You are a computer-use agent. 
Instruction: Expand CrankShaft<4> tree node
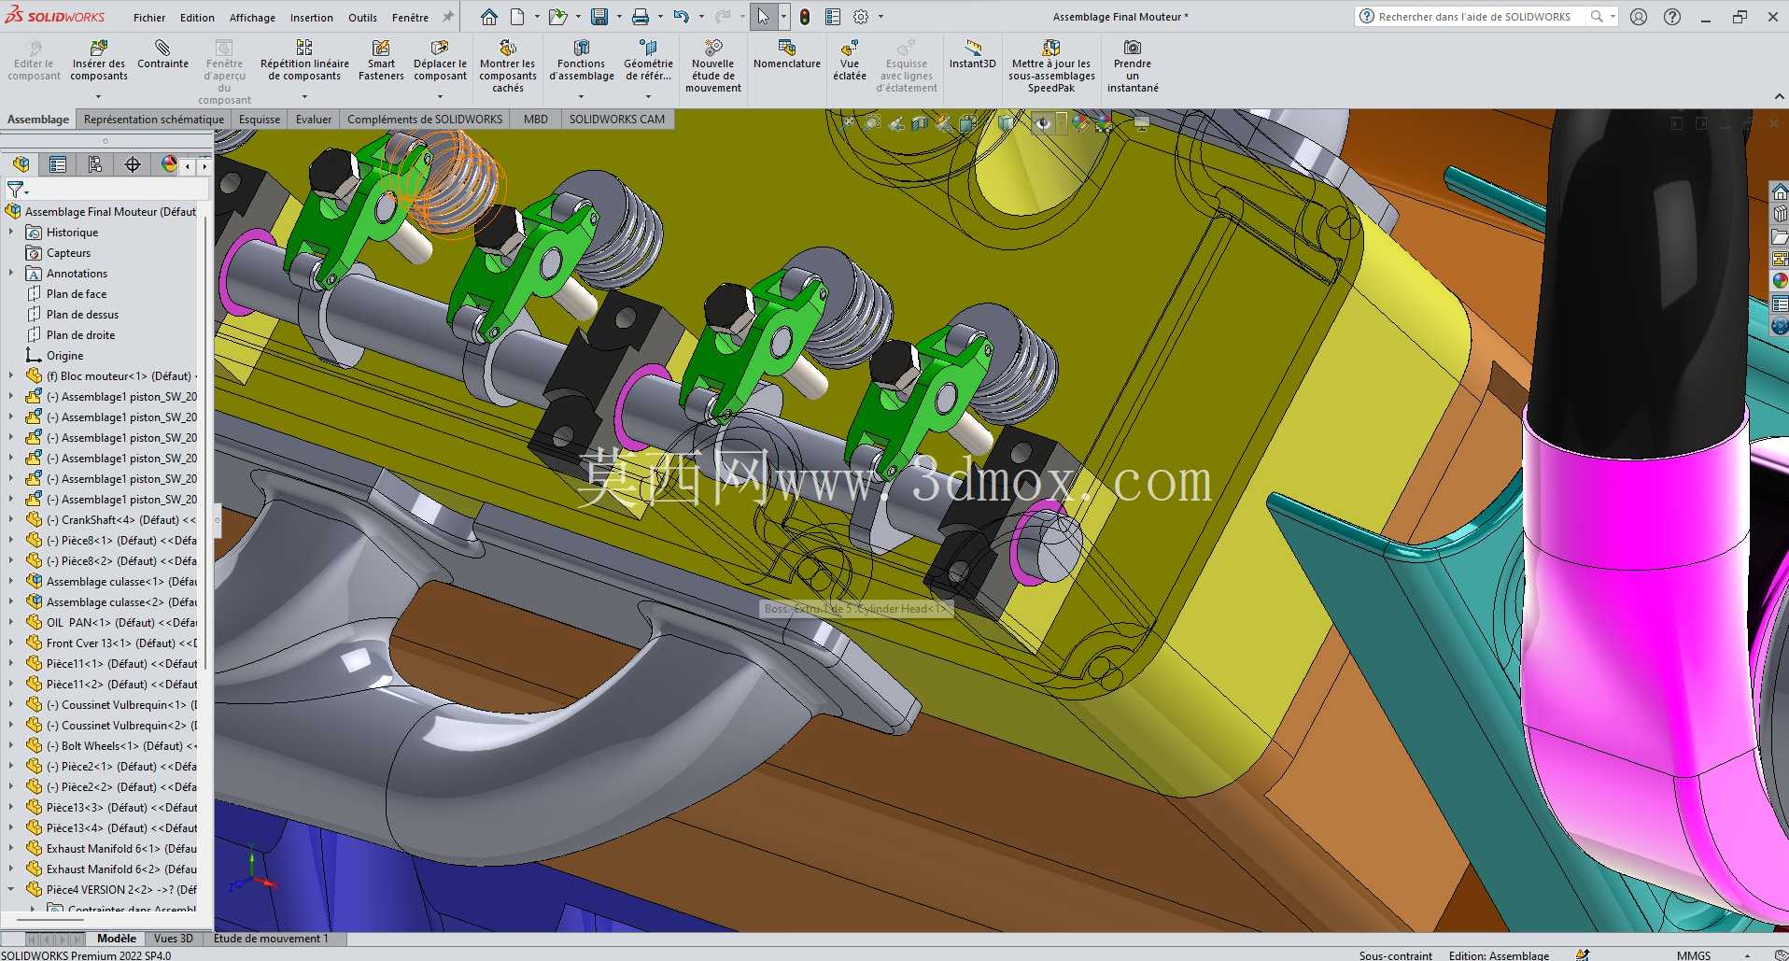click(x=11, y=520)
